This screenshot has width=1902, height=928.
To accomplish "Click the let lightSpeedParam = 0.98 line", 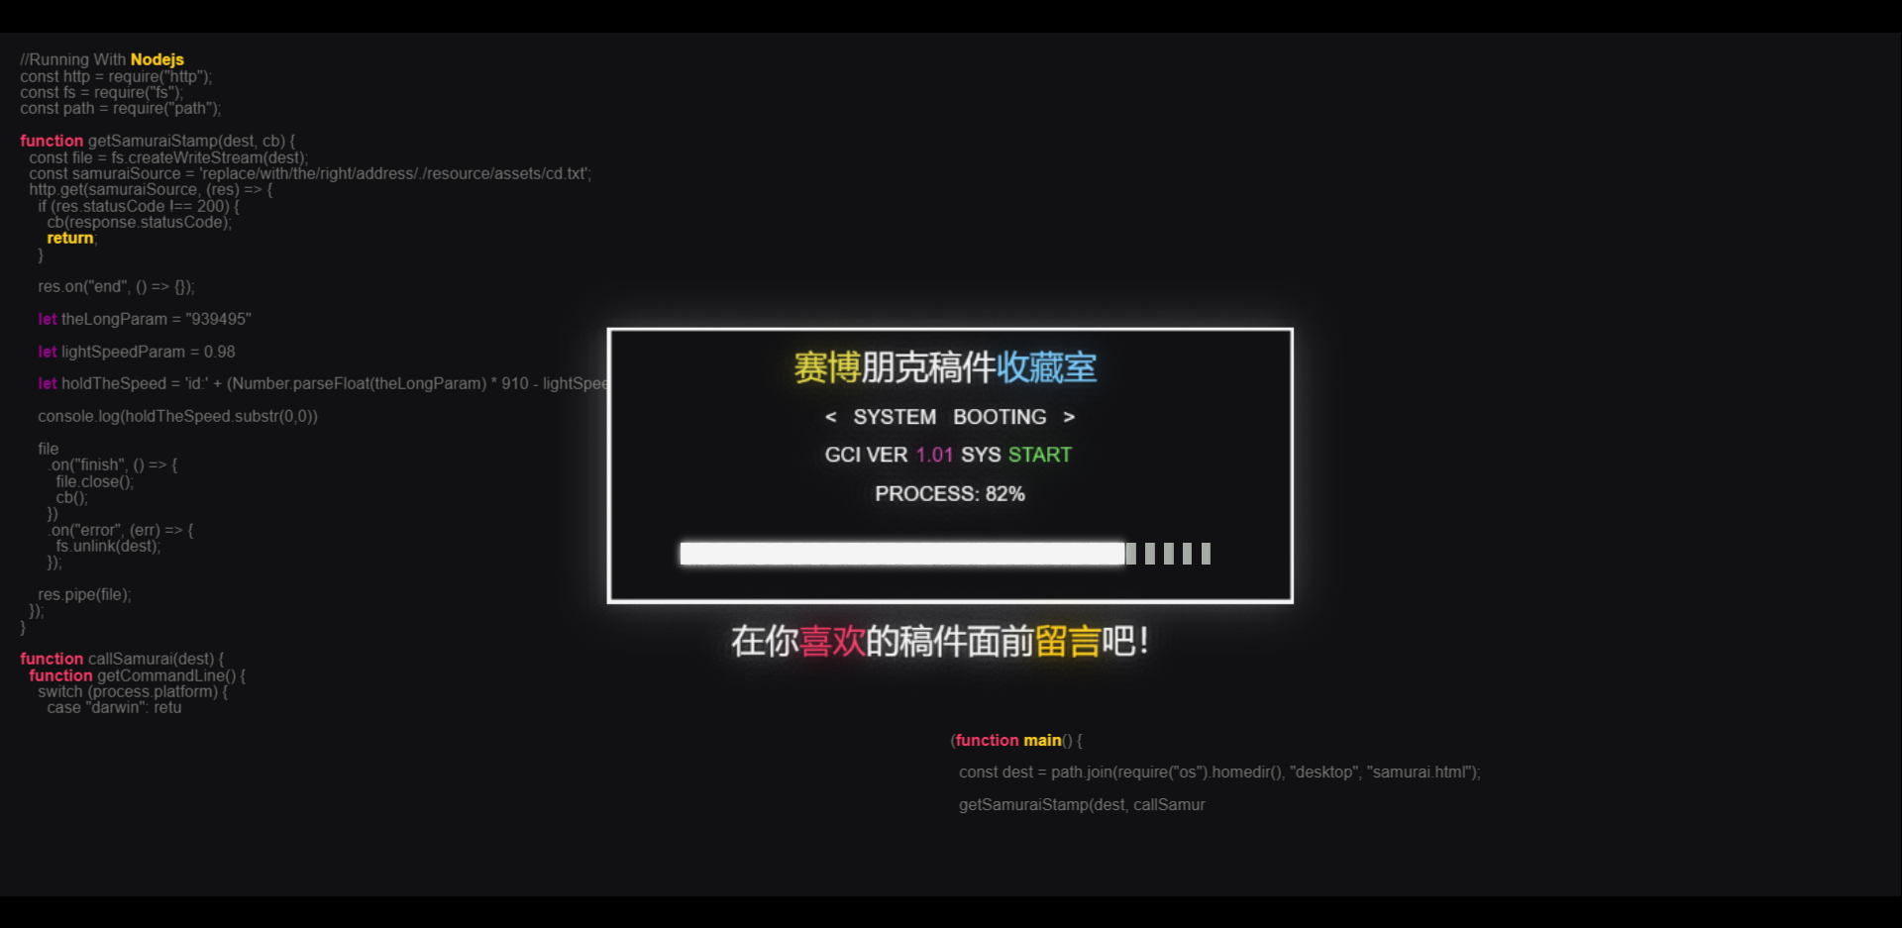I will tap(137, 352).
